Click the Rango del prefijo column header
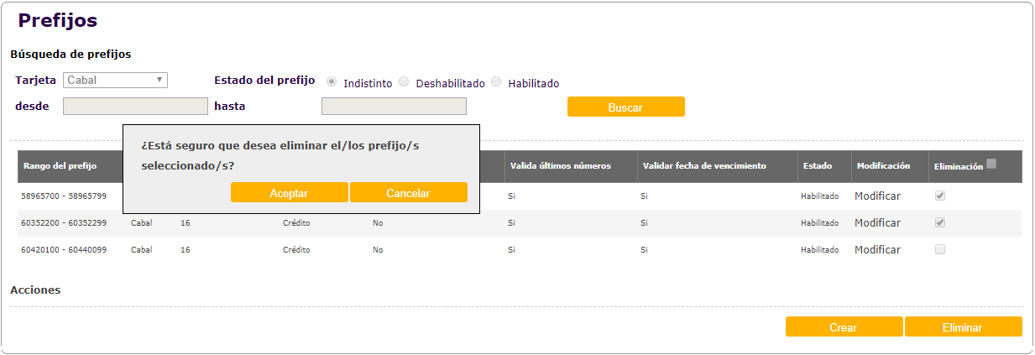This screenshot has height=355, width=1035. [x=60, y=166]
